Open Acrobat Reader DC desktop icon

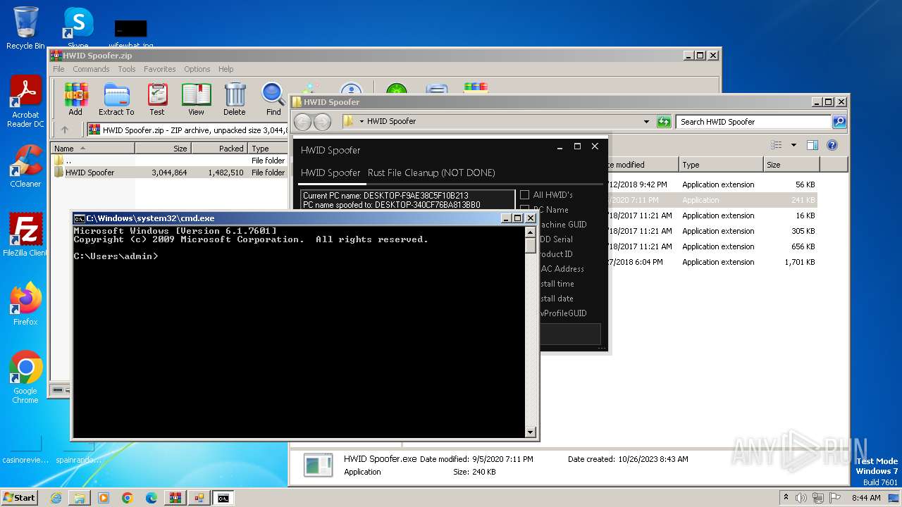coord(25,101)
